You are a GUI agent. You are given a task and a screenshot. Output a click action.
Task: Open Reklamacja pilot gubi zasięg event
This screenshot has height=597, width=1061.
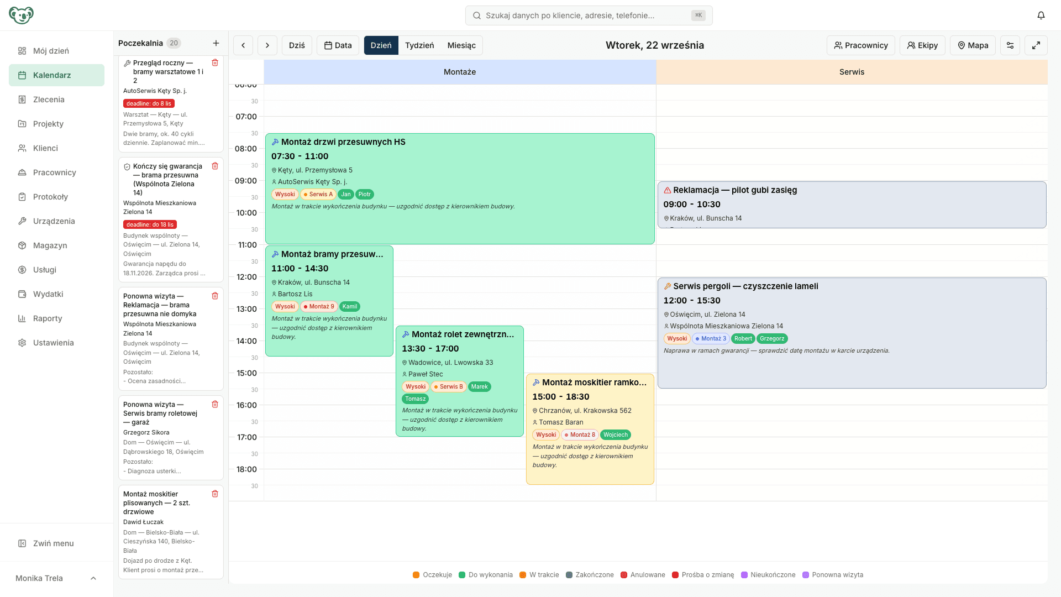(852, 205)
